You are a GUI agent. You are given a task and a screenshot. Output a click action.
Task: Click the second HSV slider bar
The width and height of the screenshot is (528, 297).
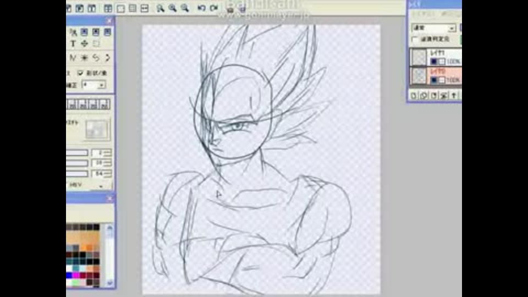pos(77,164)
